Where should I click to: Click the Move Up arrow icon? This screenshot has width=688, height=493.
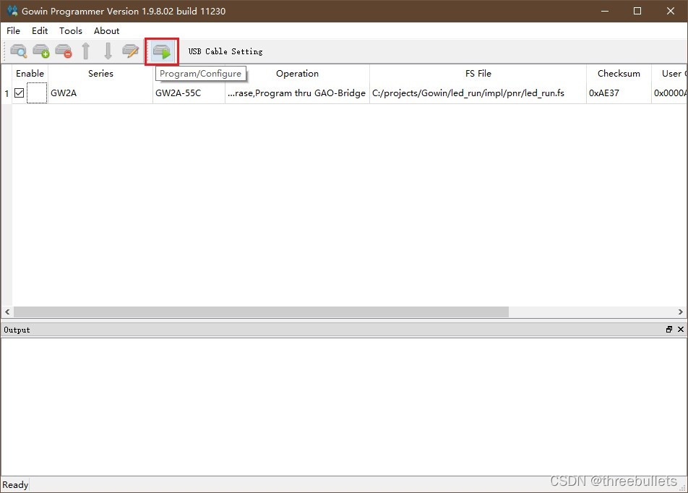[86, 51]
